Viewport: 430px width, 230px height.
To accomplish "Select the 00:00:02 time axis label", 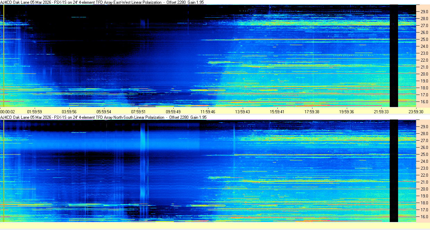I will 8,112.
